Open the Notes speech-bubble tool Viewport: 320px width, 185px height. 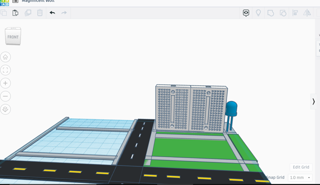246,13
